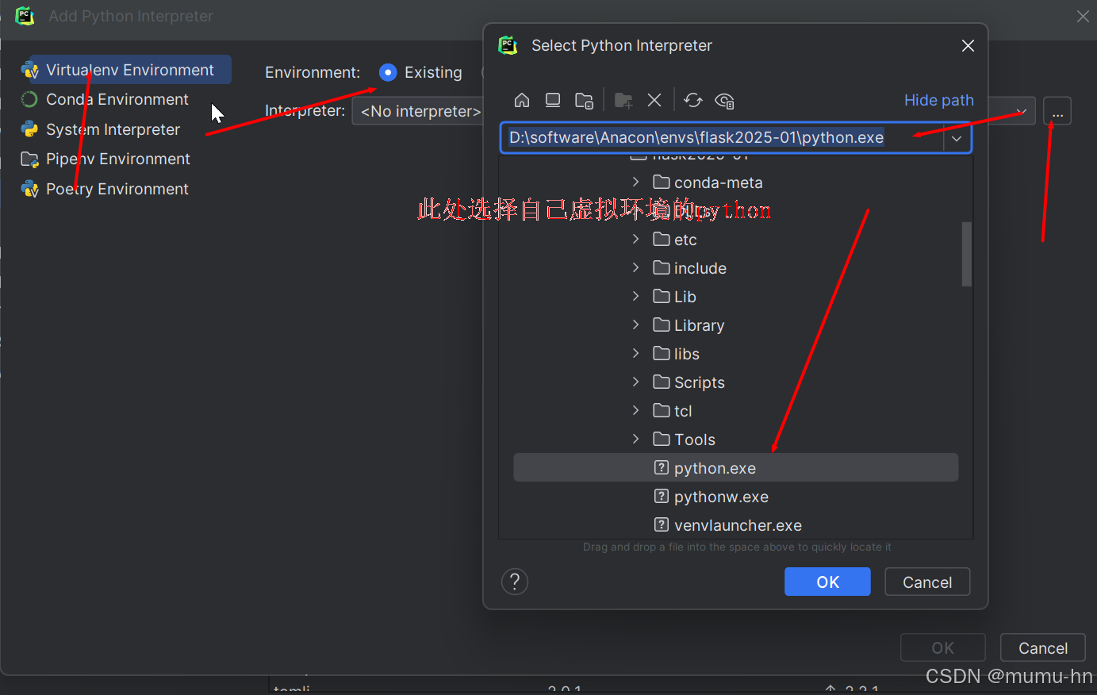
Task: Click the browse ellipsis button
Action: point(1057,111)
